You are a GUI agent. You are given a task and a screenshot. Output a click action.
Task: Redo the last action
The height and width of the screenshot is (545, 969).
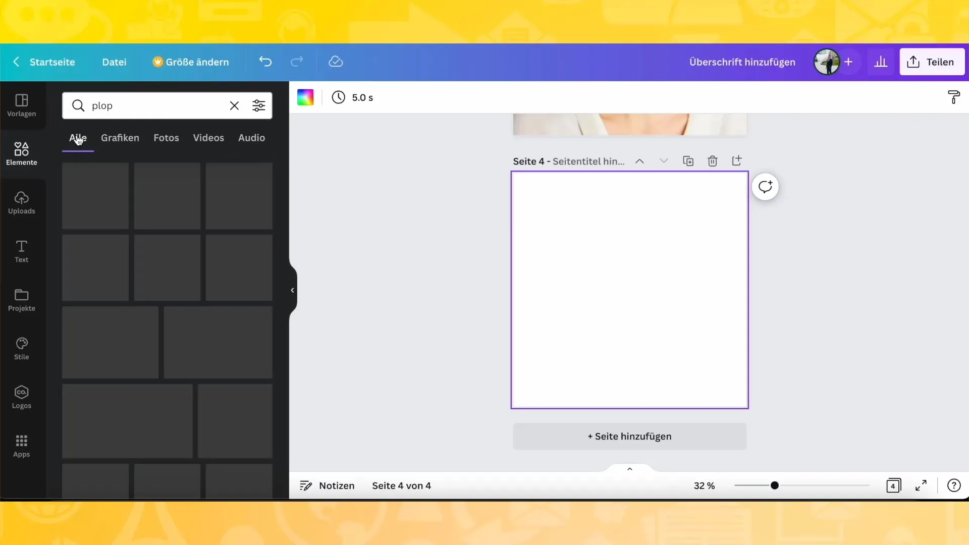(297, 62)
